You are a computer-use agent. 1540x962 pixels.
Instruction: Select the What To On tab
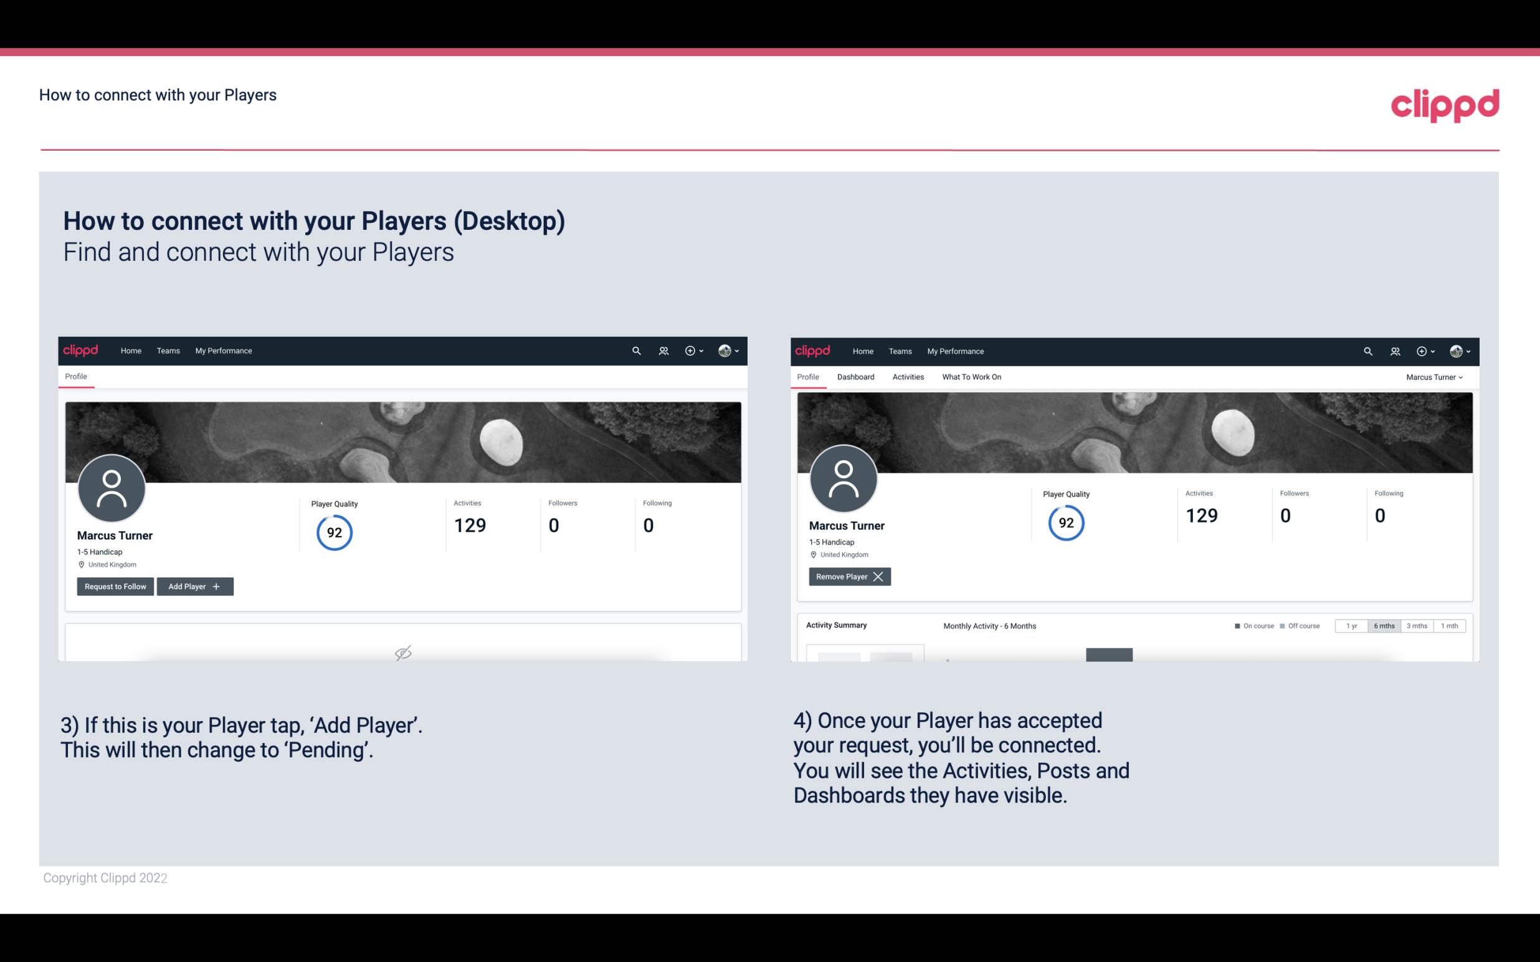coord(971,377)
